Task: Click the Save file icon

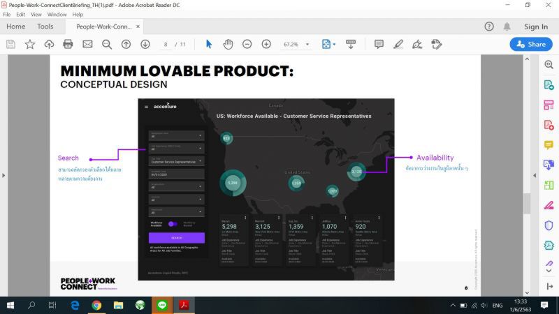Action: [x=10, y=44]
